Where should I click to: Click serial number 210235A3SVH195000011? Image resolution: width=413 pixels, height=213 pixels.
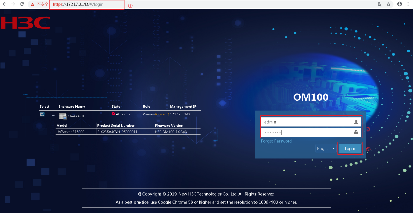click(x=117, y=132)
